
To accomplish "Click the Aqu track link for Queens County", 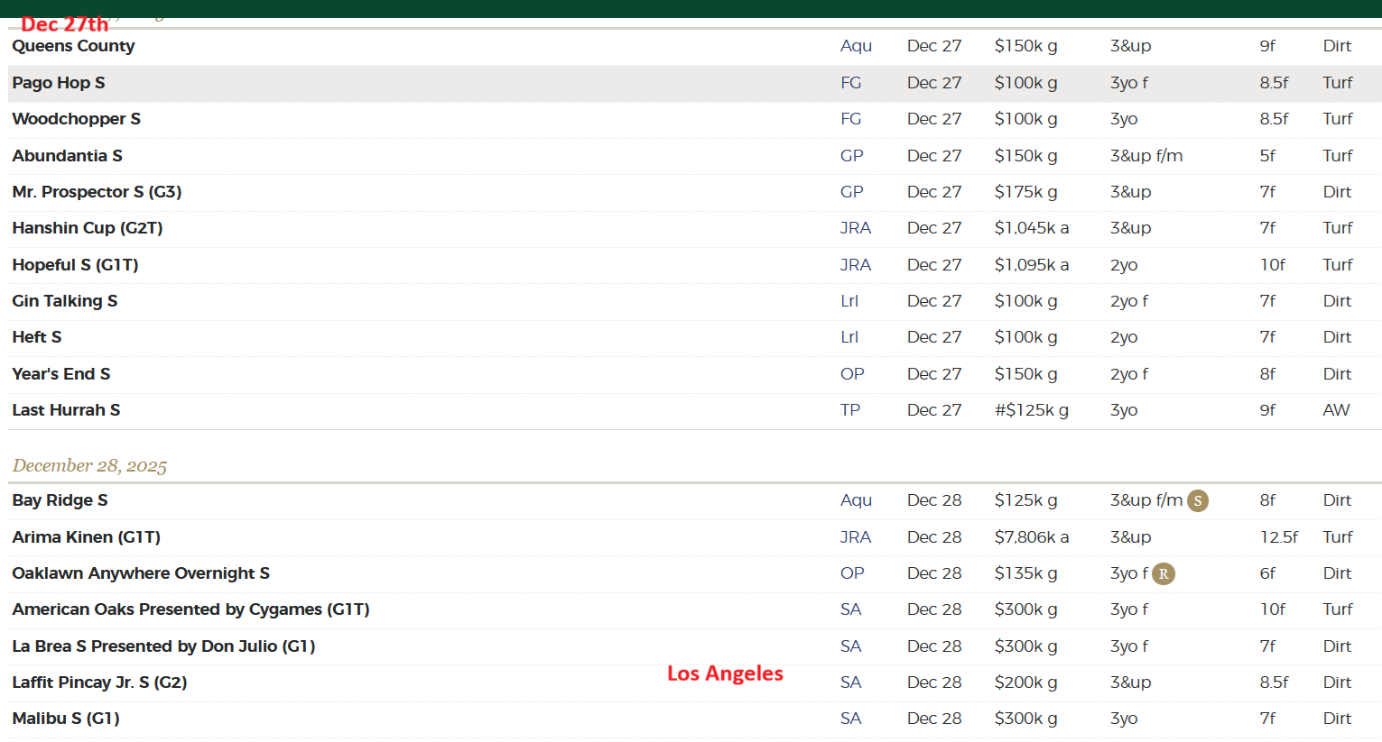I will pos(856,46).
